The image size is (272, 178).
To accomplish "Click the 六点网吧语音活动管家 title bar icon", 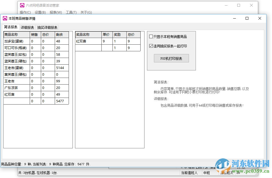I will (x=22, y=5).
